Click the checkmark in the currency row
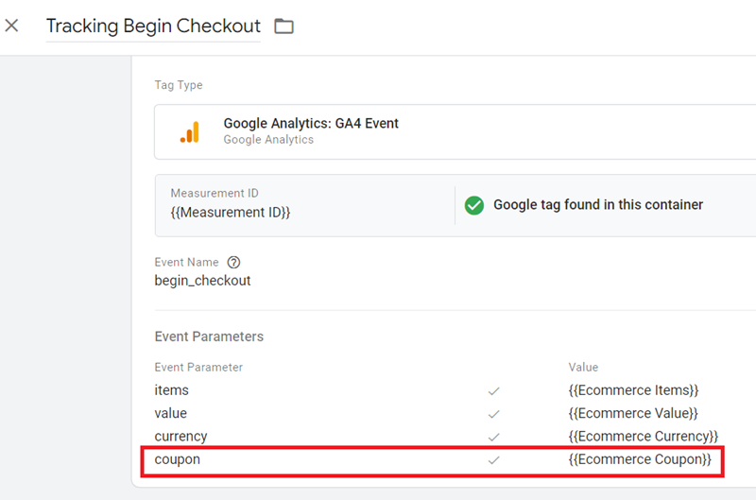The image size is (756, 500). click(493, 438)
